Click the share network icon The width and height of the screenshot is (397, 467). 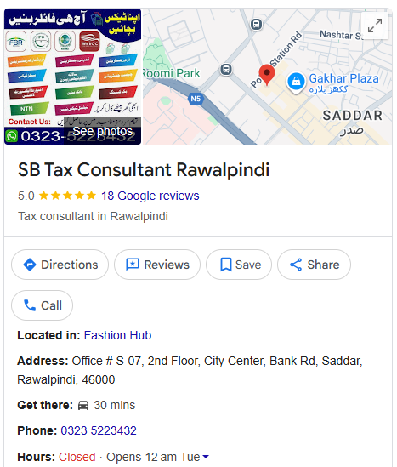click(296, 265)
